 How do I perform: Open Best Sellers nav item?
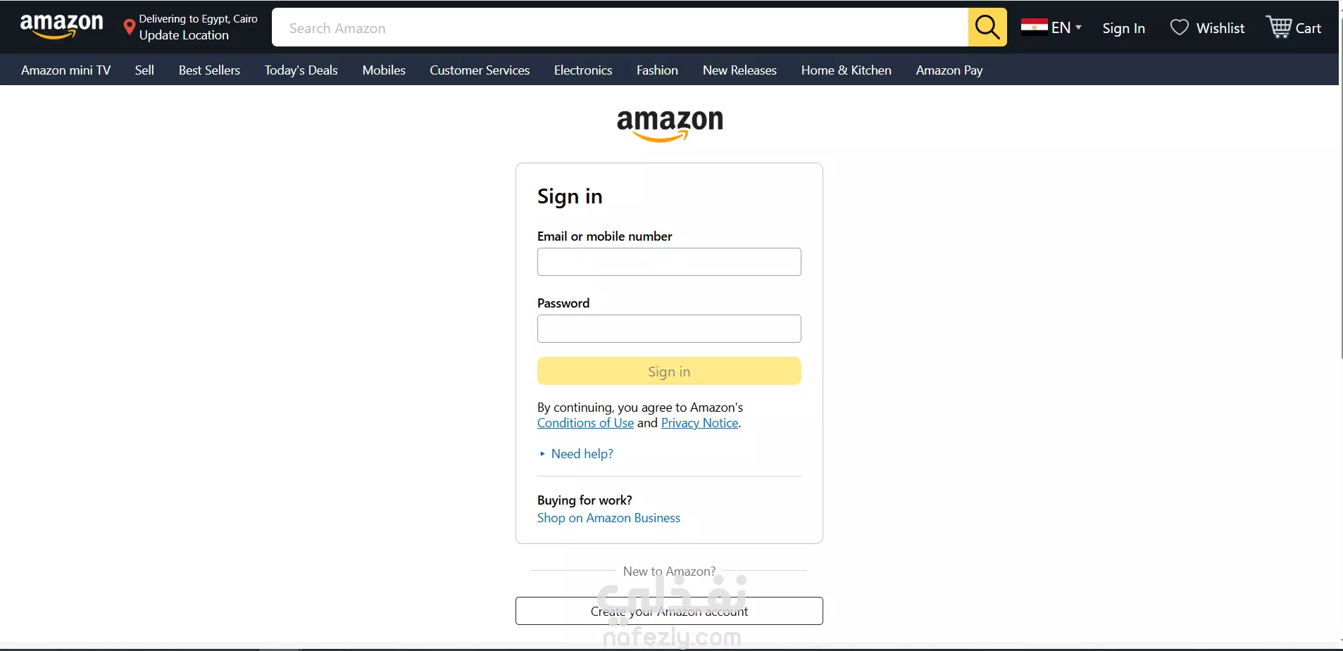pos(209,70)
